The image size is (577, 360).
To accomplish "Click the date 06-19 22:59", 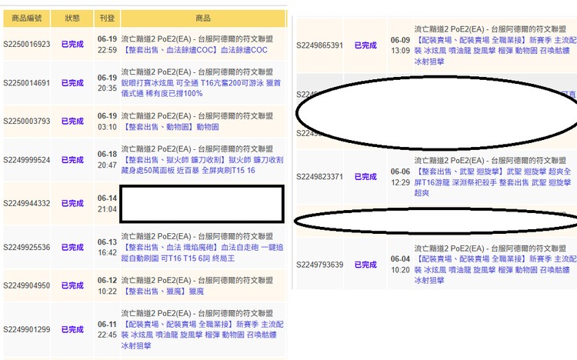I will click(107, 44).
